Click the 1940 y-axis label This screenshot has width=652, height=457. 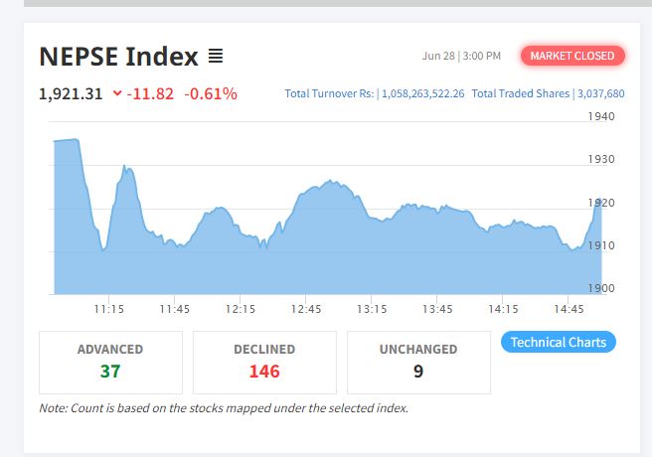[x=601, y=116]
